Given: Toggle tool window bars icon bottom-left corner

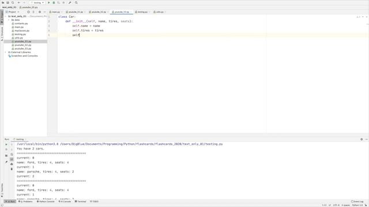Looking at the screenshot, I should click(x=2, y=205).
